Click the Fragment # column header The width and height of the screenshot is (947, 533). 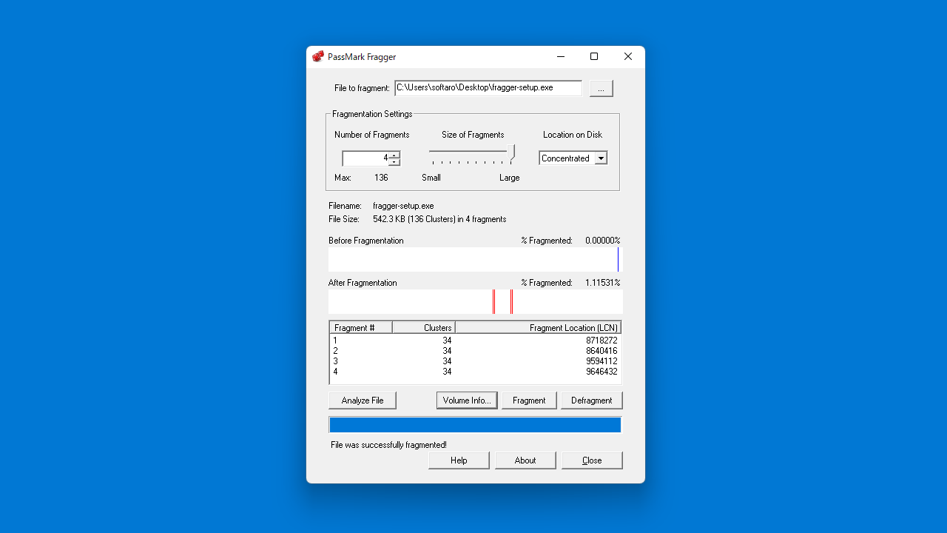coord(361,328)
